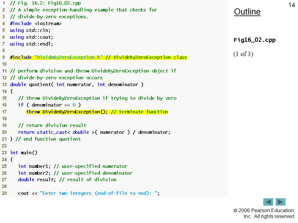The width and height of the screenshot is (298, 223).
Task: Click the // Fig. 16.2: Fig16_02.cpp comment
Action: [x=45, y=3]
